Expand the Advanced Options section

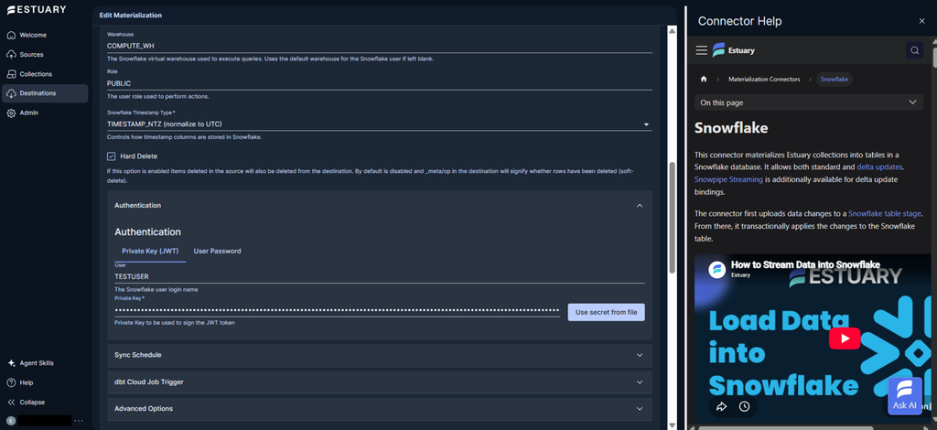tap(380, 409)
